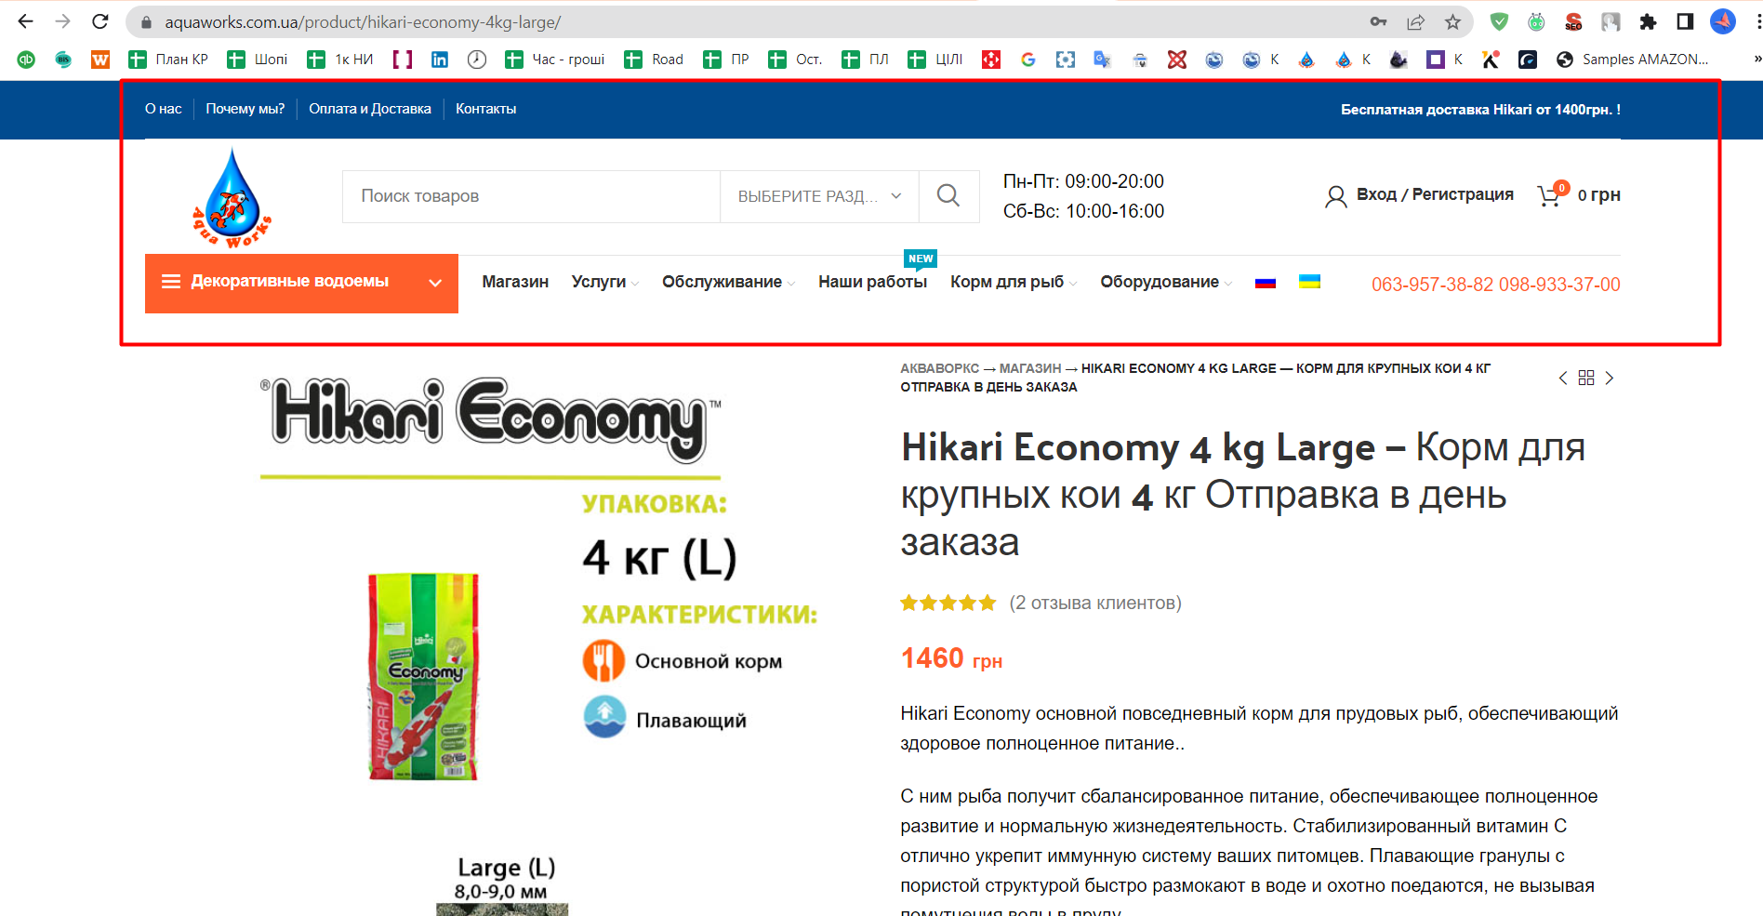Open the Час - гроші bookmark
1763x916 pixels.
tap(555, 60)
